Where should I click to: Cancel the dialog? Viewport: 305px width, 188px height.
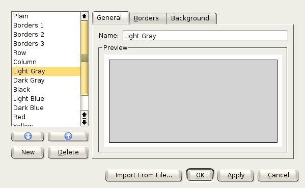(278, 175)
